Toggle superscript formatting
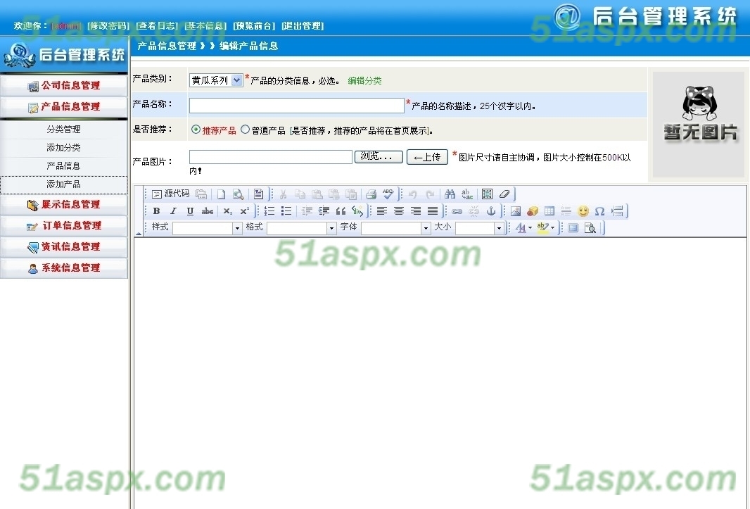The image size is (750, 509). [x=244, y=211]
